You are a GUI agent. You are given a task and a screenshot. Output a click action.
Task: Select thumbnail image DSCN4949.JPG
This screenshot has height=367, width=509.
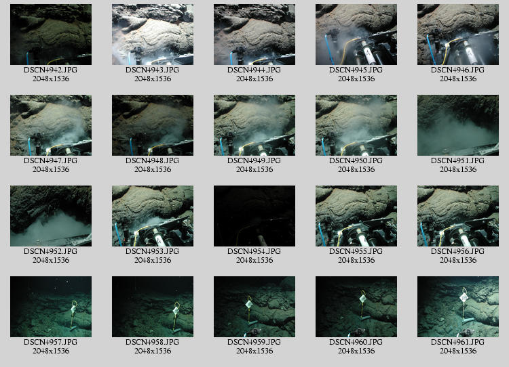pos(254,125)
